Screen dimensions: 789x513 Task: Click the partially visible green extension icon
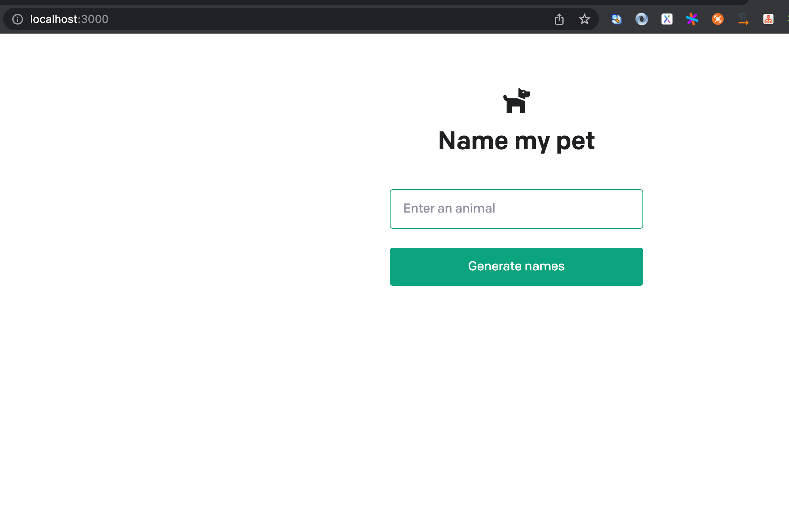coord(787,19)
